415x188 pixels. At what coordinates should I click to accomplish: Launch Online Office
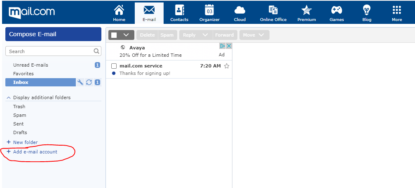(x=273, y=13)
